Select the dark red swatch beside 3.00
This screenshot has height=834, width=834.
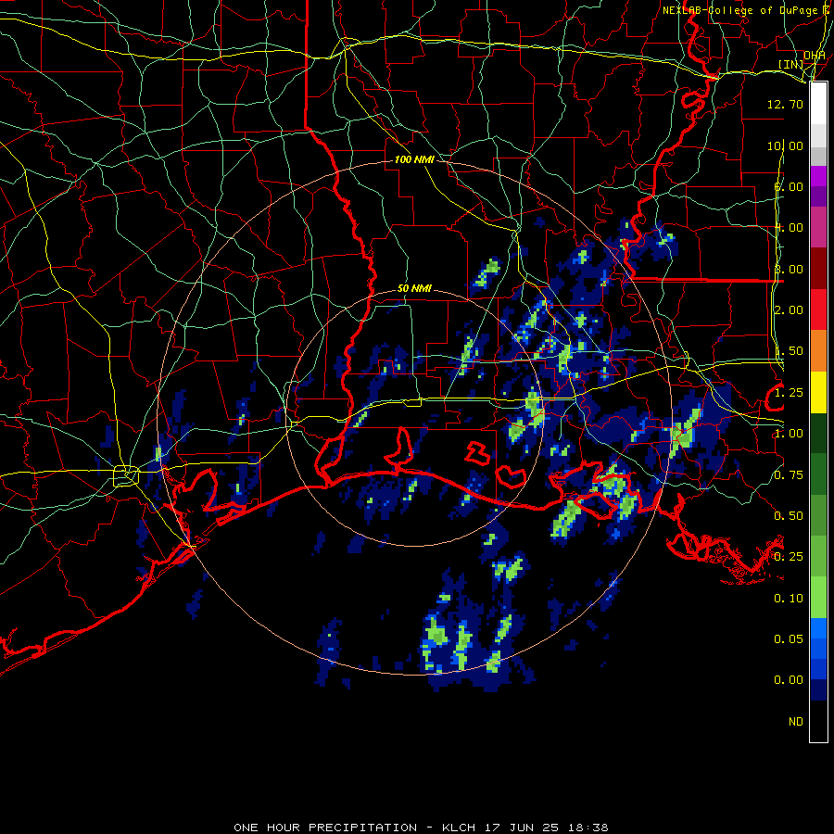(x=818, y=269)
